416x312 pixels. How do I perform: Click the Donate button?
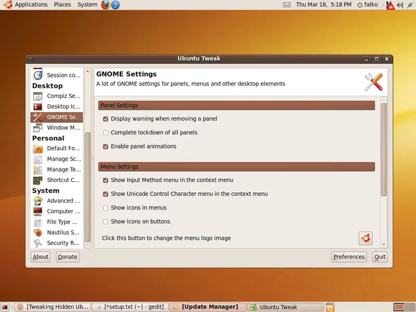(x=68, y=257)
